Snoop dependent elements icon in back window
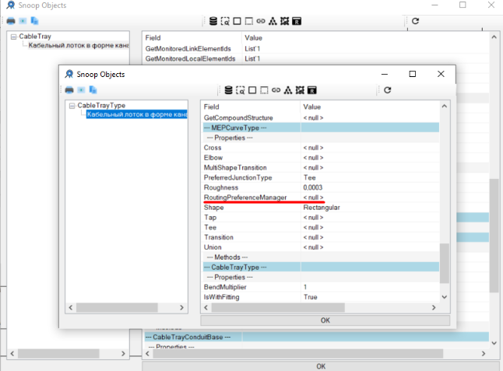Screen dimensions: 503x371 click(273, 21)
